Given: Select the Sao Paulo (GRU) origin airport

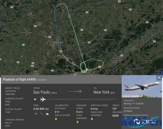Looking at the screenshot, I should [x=45, y=92].
